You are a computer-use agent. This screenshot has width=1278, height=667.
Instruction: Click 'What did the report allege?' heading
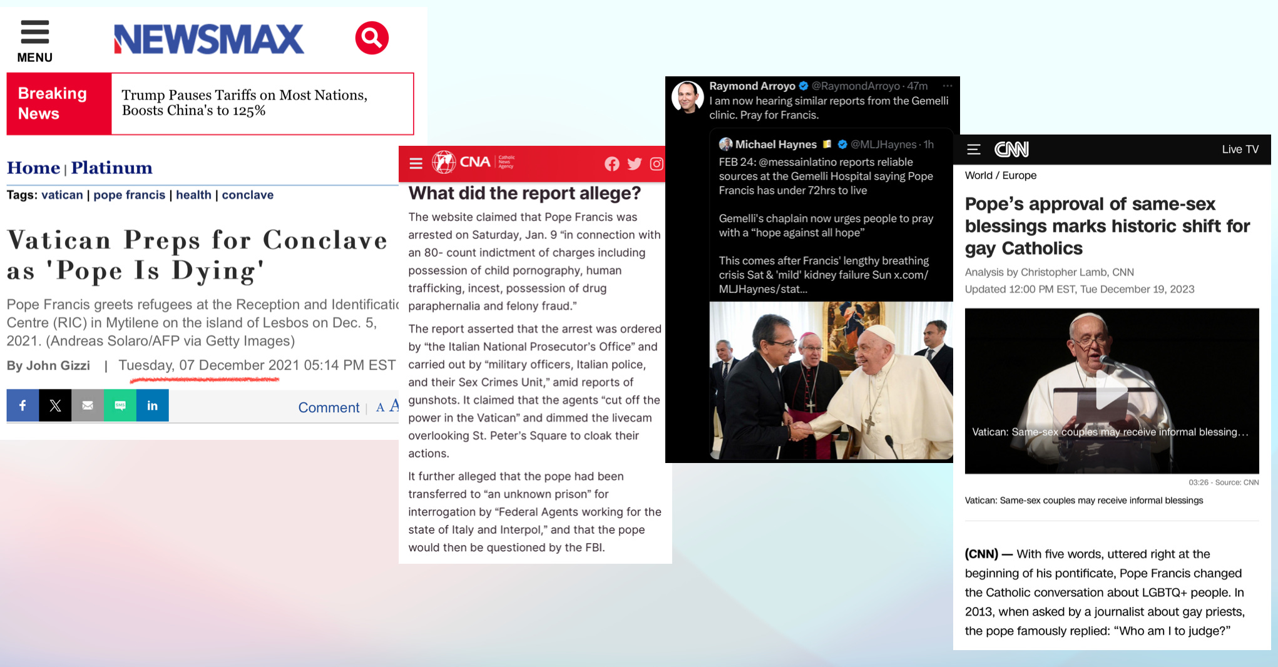pos(524,193)
